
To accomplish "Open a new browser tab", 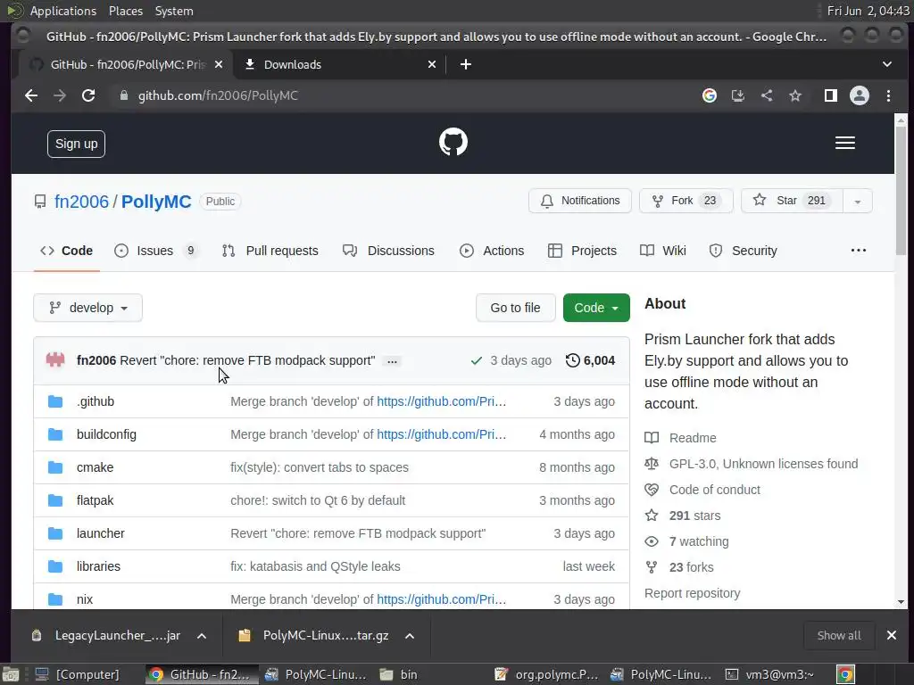I will (465, 64).
